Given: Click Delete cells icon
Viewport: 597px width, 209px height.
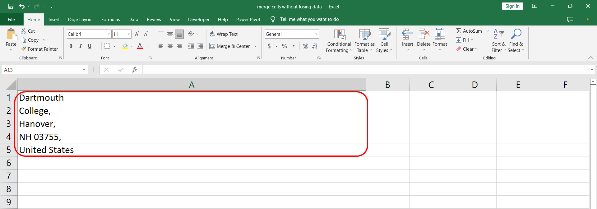Looking at the screenshot, I should tap(424, 34).
